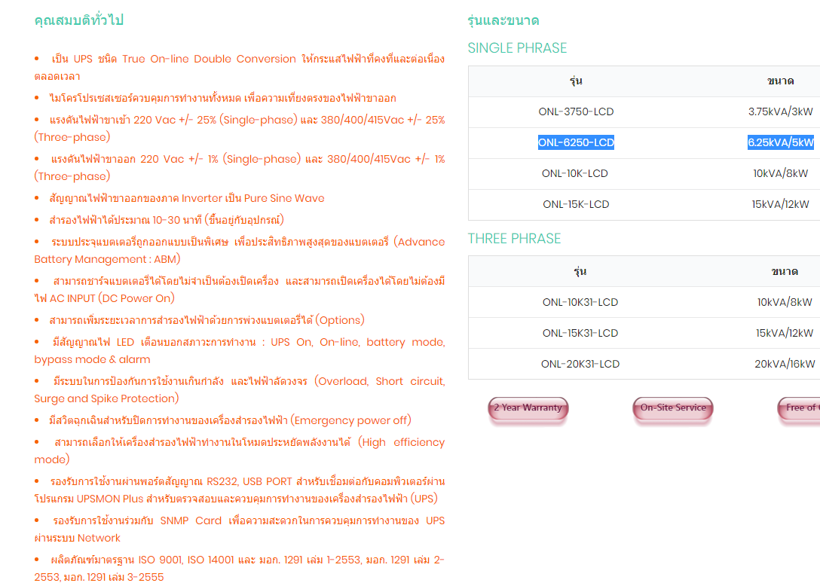Click ขนาด column header in Three Phrase table
Image resolution: width=820 pixels, height=583 pixels.
pos(785,271)
